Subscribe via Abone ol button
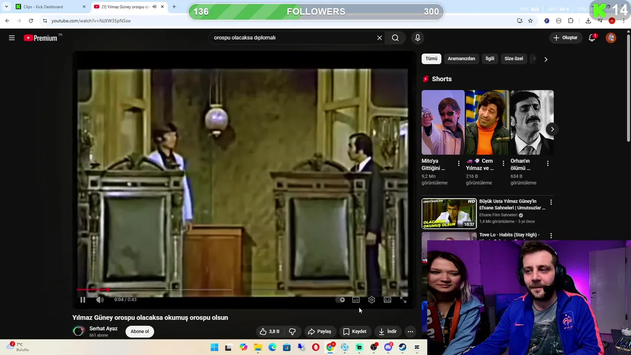The image size is (631, 355). click(x=140, y=331)
